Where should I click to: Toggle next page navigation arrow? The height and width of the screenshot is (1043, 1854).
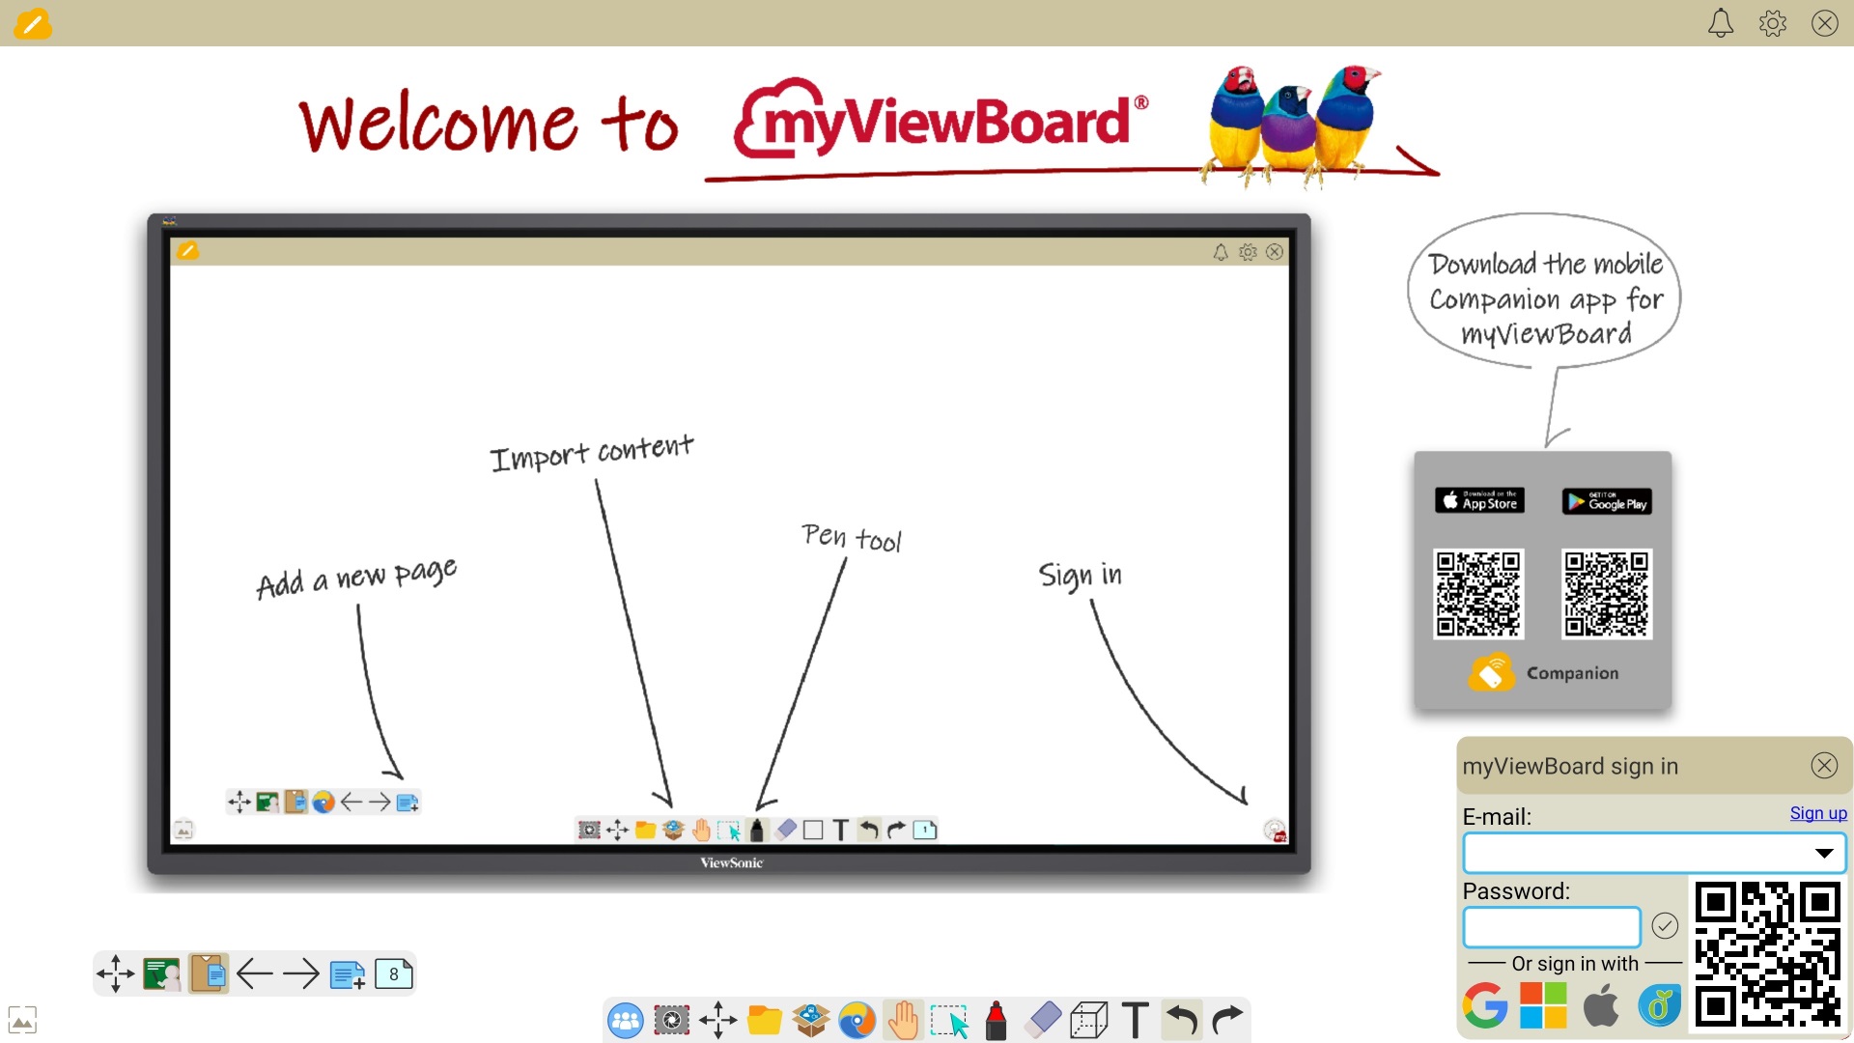point(302,974)
